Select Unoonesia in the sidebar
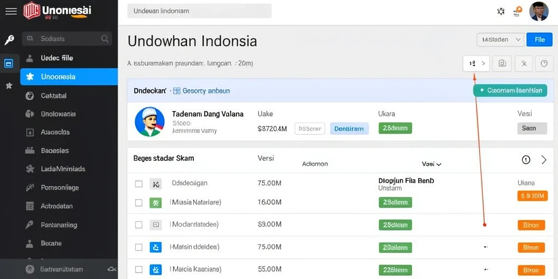558x279 pixels. click(x=69, y=76)
